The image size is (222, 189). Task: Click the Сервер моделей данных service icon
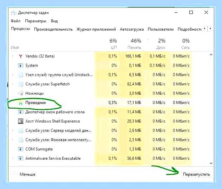(21, 130)
